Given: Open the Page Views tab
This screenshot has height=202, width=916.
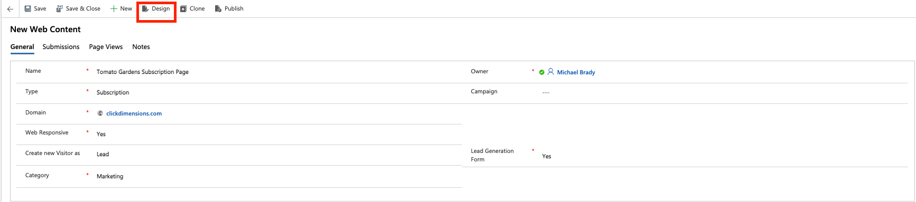Looking at the screenshot, I should coord(106,47).
